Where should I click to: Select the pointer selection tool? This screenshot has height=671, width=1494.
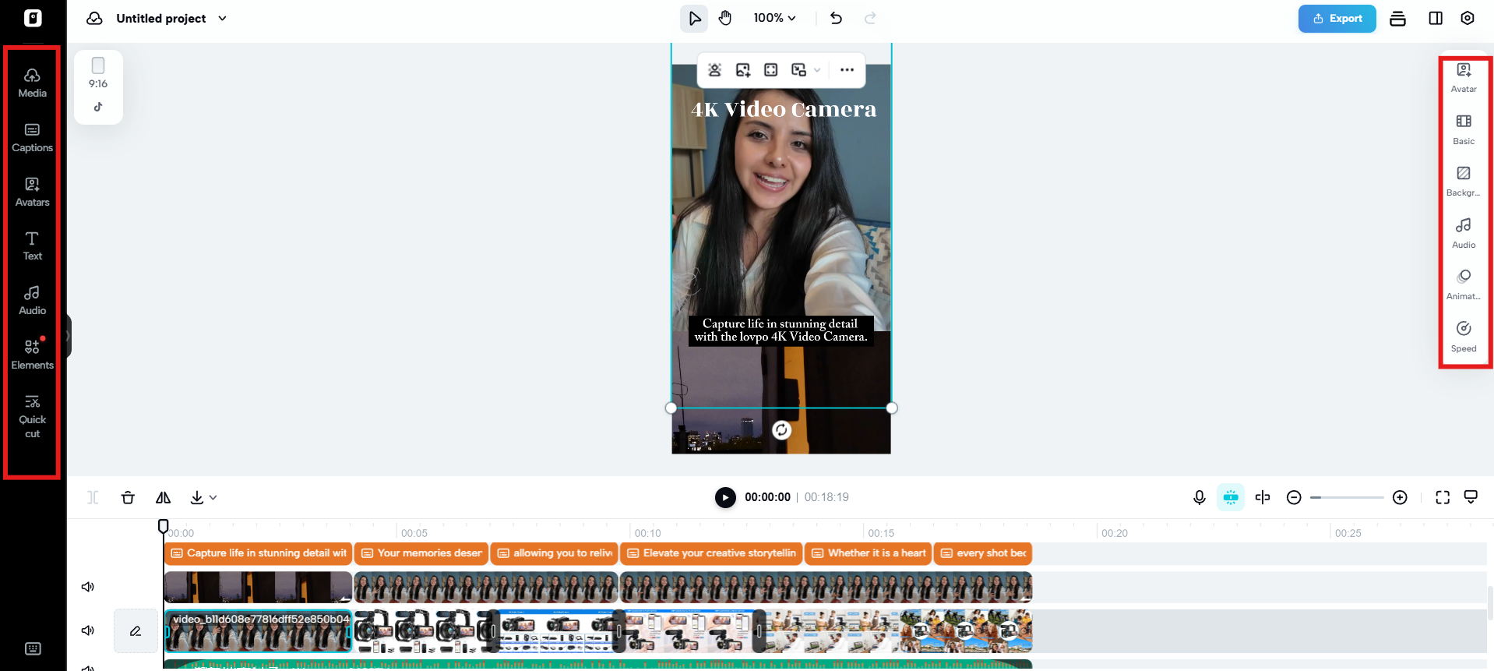(x=694, y=18)
